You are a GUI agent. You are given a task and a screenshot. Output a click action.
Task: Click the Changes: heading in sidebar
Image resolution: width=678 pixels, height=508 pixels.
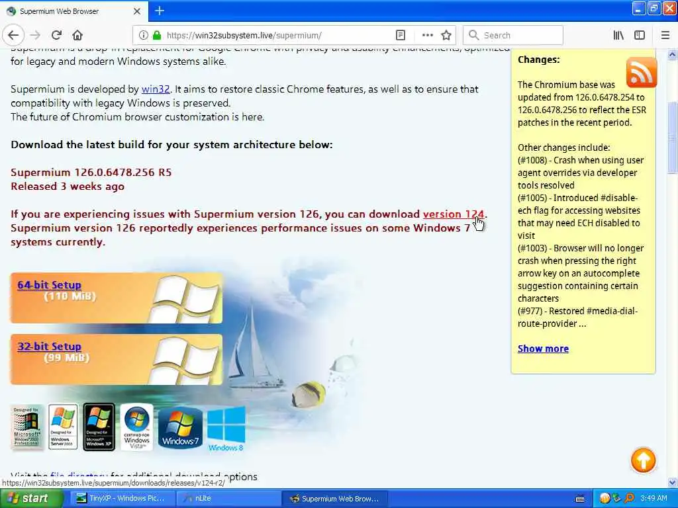pyautogui.click(x=539, y=60)
